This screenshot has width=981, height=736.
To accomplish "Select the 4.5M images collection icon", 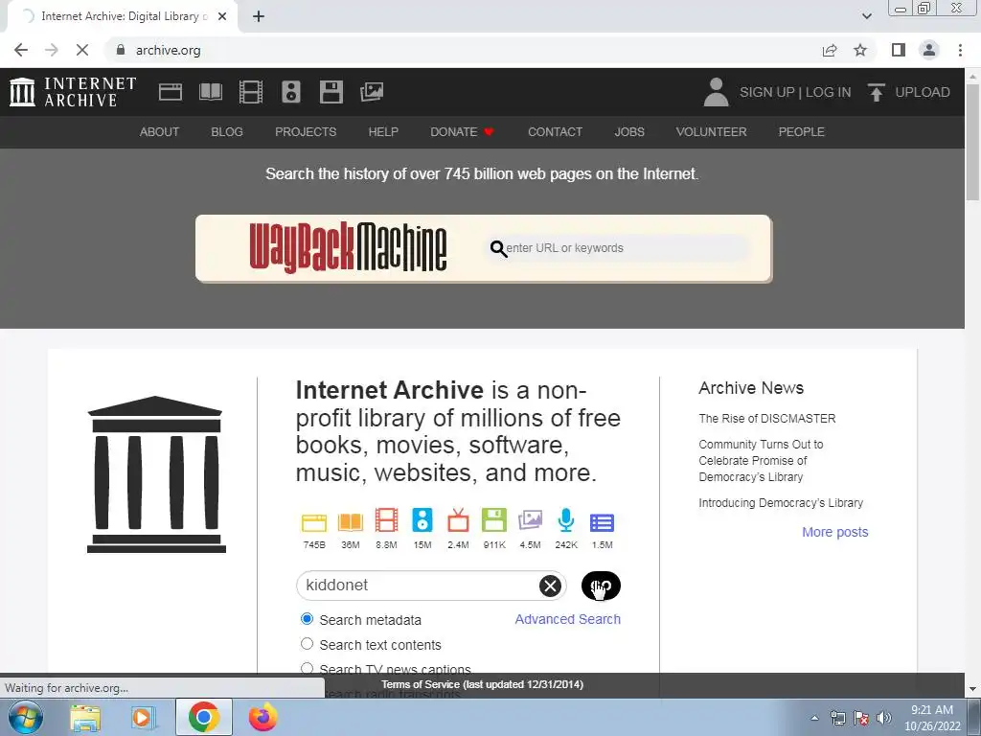I will coord(530,520).
